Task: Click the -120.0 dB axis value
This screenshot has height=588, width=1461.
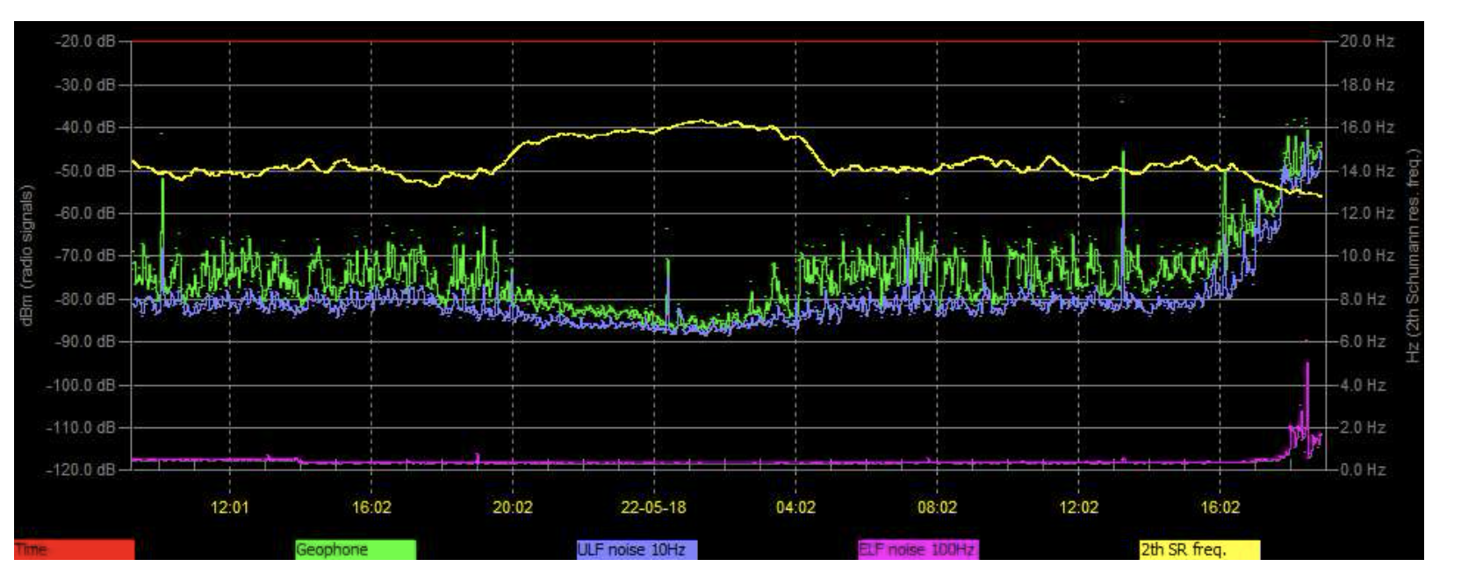Action: coord(81,470)
